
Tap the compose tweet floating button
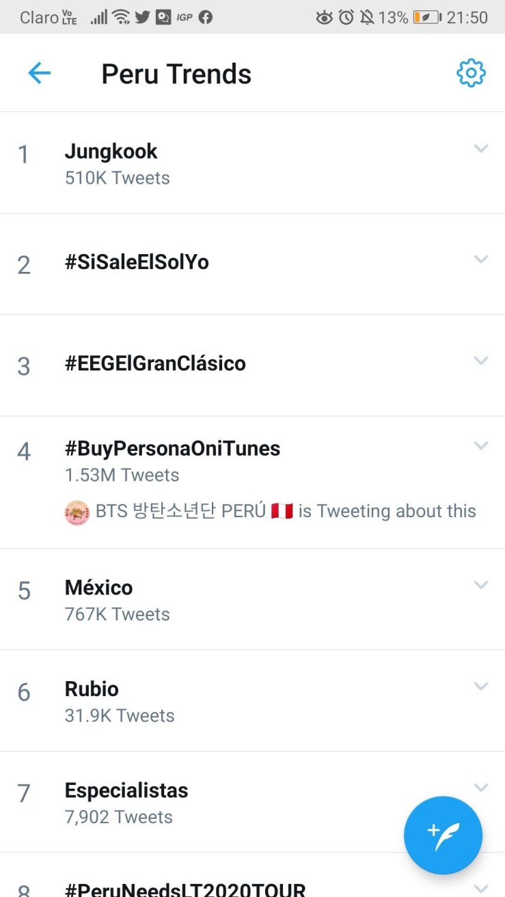pyautogui.click(x=443, y=836)
